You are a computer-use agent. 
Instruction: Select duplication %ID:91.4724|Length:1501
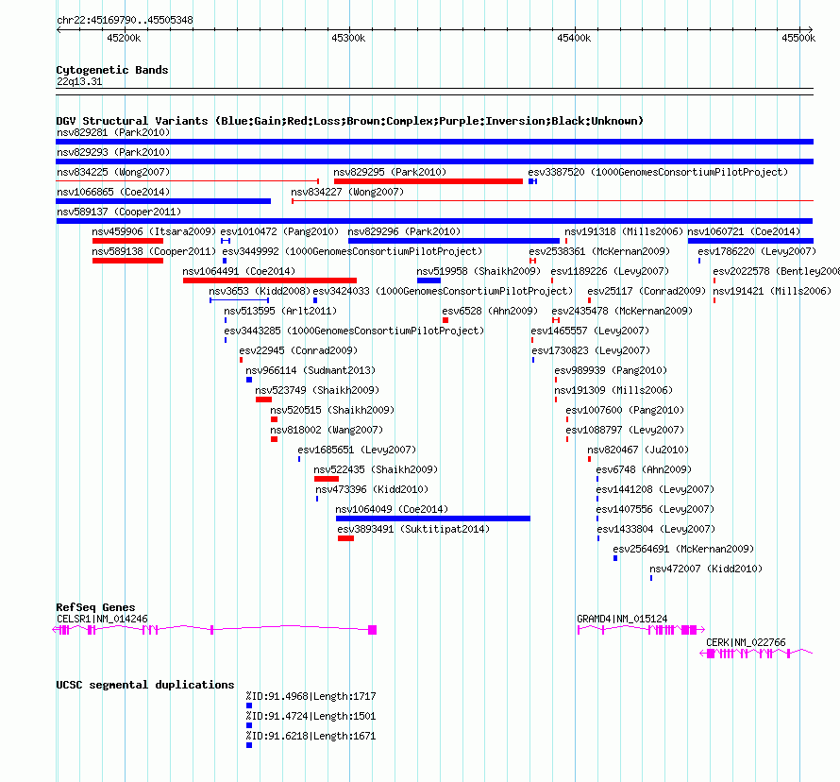tap(311, 716)
